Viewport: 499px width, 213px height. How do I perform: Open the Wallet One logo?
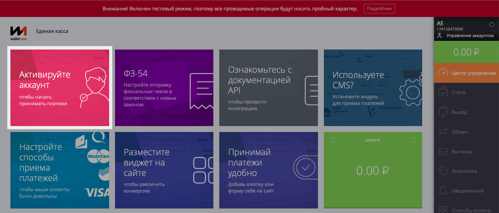(18, 33)
